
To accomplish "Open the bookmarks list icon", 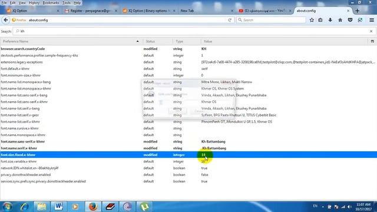I will [320, 20].
